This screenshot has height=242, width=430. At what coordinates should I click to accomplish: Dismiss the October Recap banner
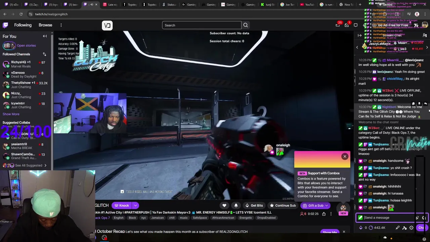[x=344, y=232]
